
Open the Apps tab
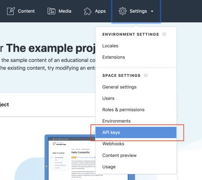[x=95, y=11]
